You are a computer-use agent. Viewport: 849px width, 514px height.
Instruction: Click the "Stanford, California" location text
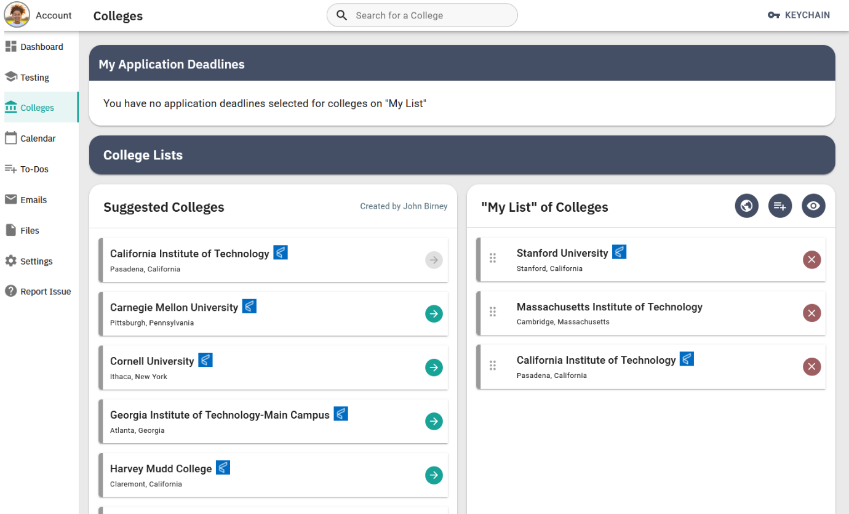[x=549, y=268]
